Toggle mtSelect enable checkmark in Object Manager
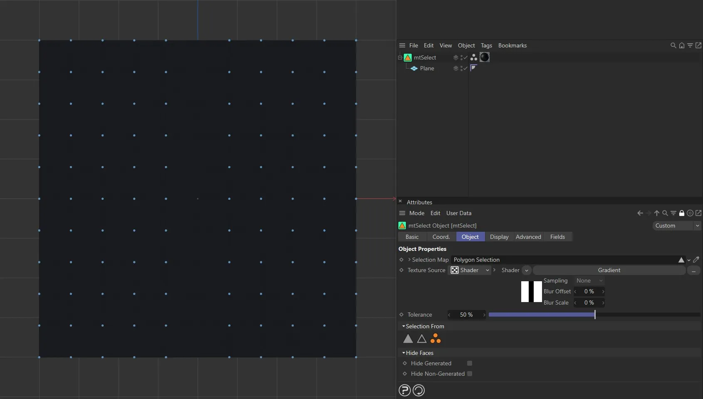The image size is (703, 399). coord(465,57)
